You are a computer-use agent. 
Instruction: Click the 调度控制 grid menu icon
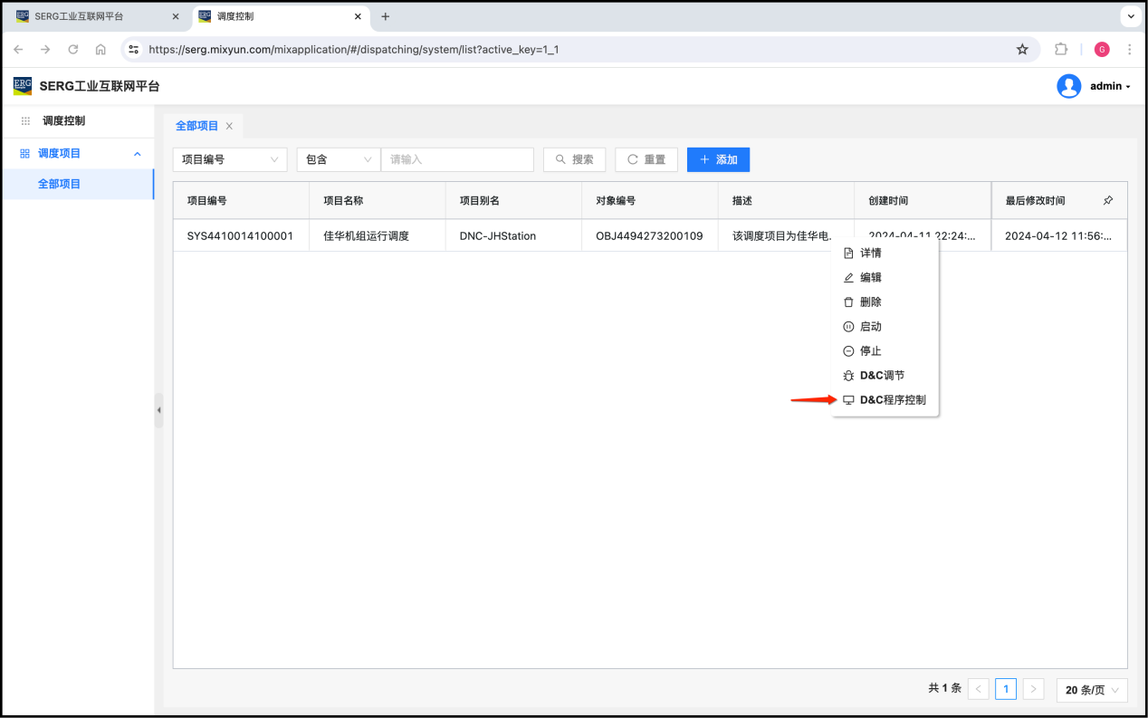25,120
